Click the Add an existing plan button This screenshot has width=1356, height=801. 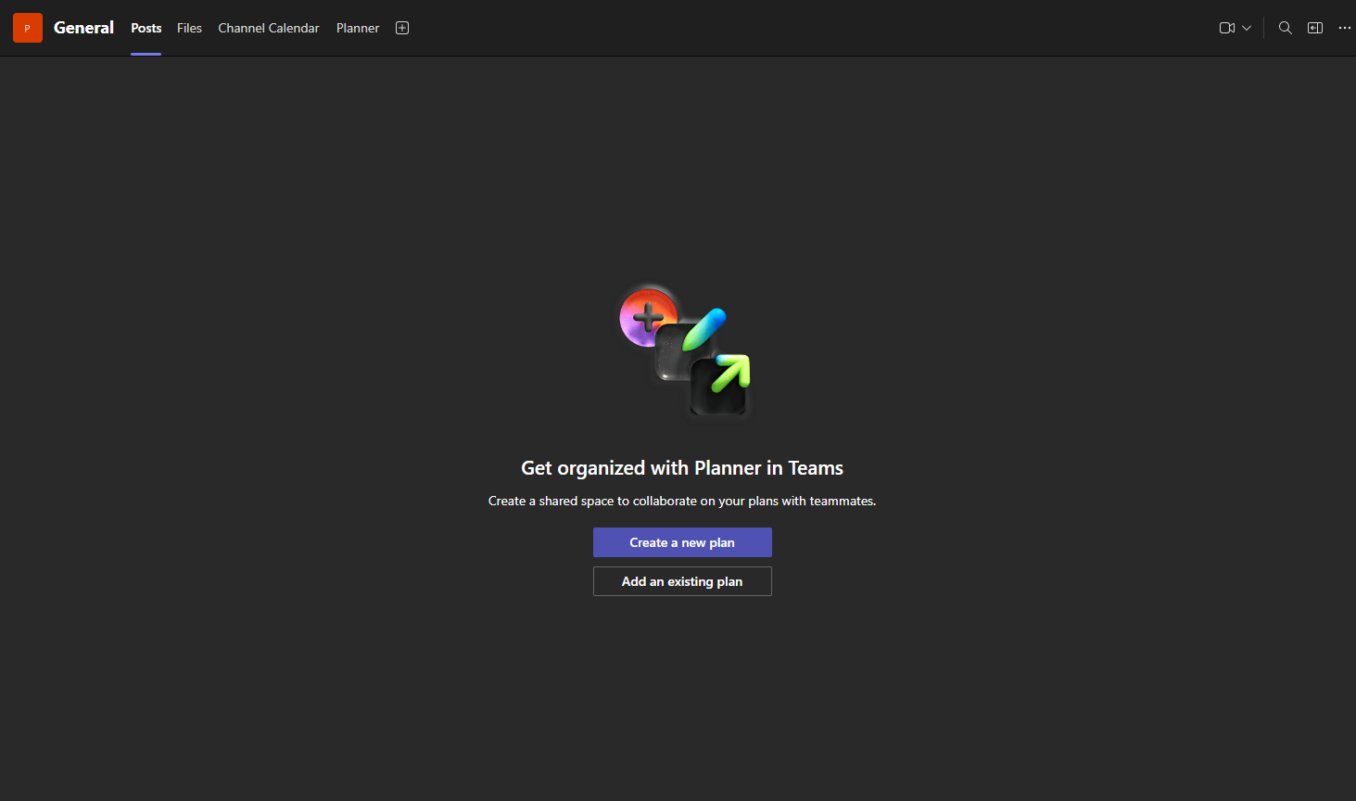pos(682,581)
